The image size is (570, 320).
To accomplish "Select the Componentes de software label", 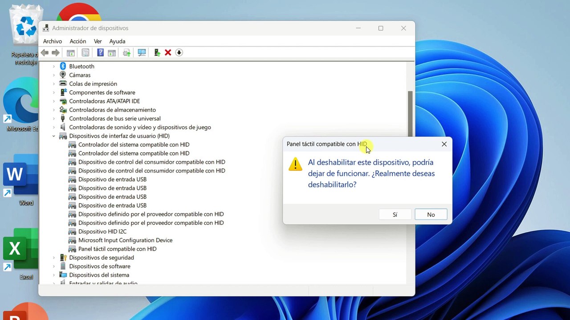I will coord(102,92).
